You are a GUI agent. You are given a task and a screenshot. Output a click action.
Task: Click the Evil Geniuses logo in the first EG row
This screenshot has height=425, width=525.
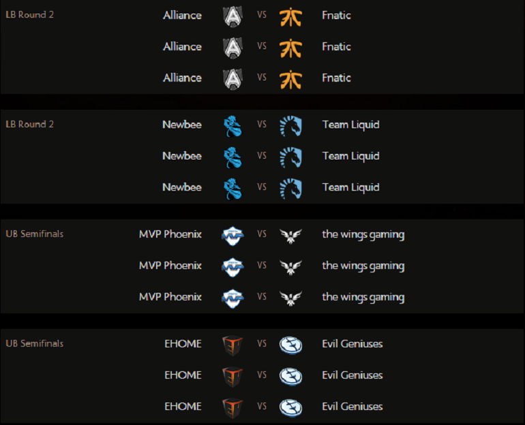pos(290,345)
